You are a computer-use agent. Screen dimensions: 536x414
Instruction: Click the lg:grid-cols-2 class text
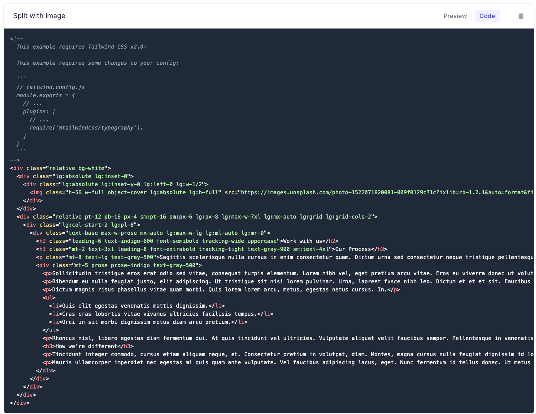pos(347,216)
